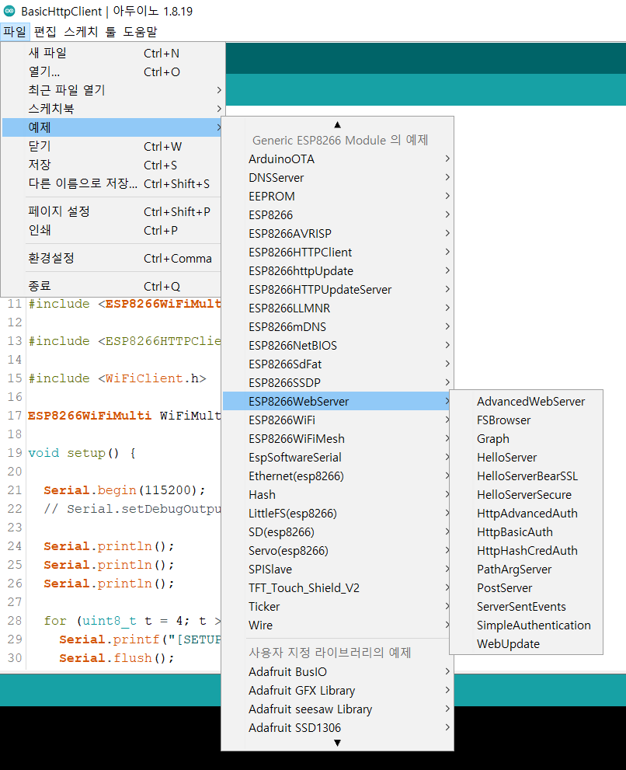Open 환경설정 preferences
Viewport: 626px width, 770px height.
[x=113, y=258]
